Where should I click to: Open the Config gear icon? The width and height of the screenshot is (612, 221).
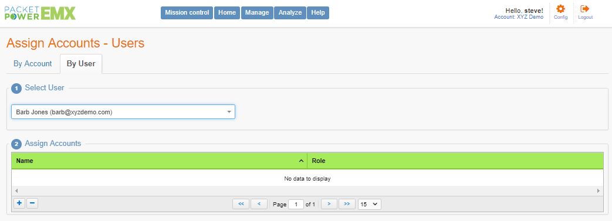point(560,9)
